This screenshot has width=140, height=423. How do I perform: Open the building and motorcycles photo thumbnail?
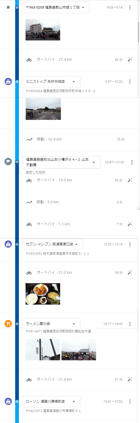coord(43,30)
